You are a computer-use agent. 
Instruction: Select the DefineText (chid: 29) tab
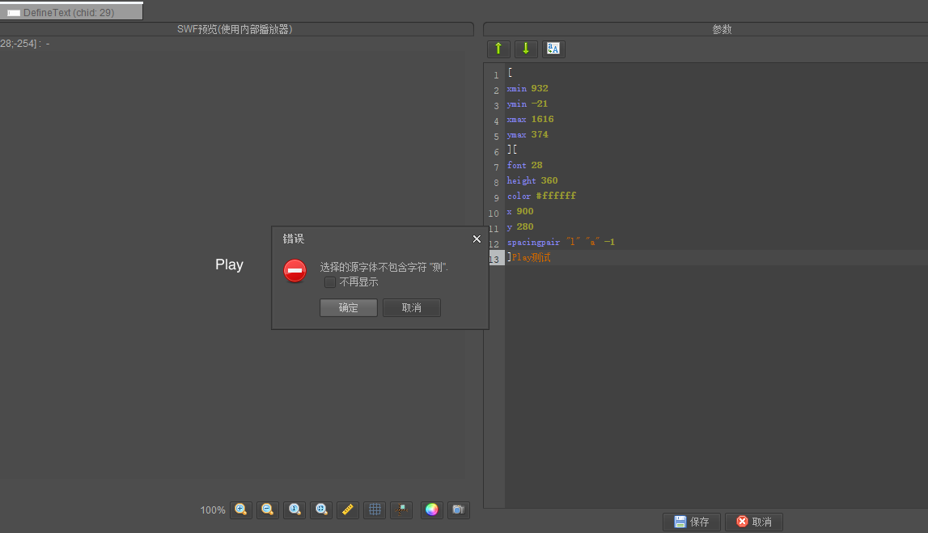(x=71, y=12)
